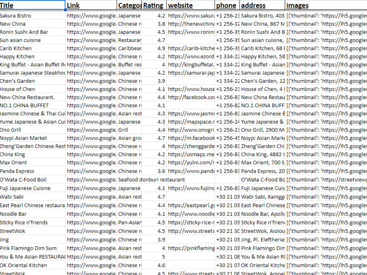
Task: Click Fuji Japanese Cuisine title cell
Action: click(32, 188)
